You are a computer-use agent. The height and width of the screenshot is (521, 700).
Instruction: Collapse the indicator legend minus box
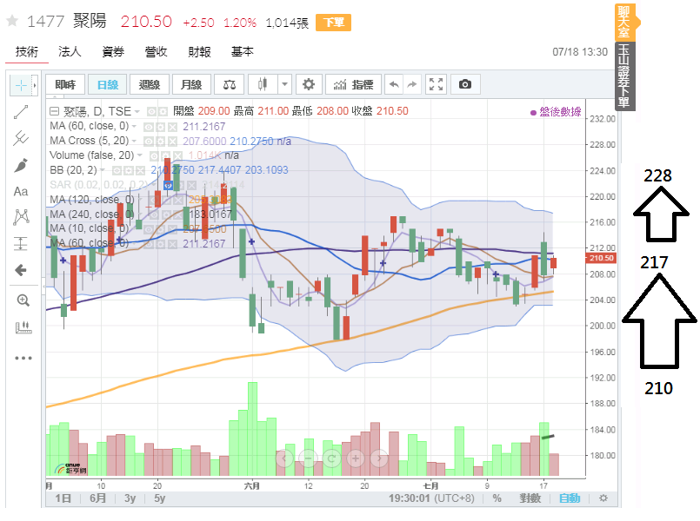[x=54, y=111]
